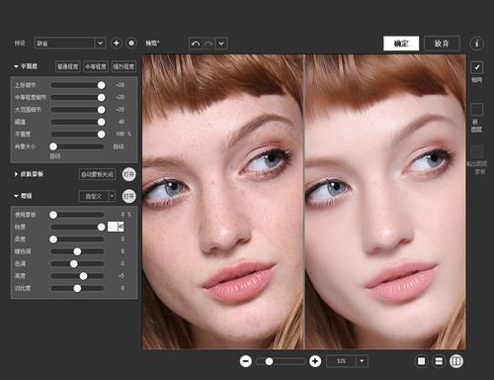The height and width of the screenshot is (380, 494).
Task: Click the sharpness value input box
Action: pyautogui.click(x=116, y=227)
